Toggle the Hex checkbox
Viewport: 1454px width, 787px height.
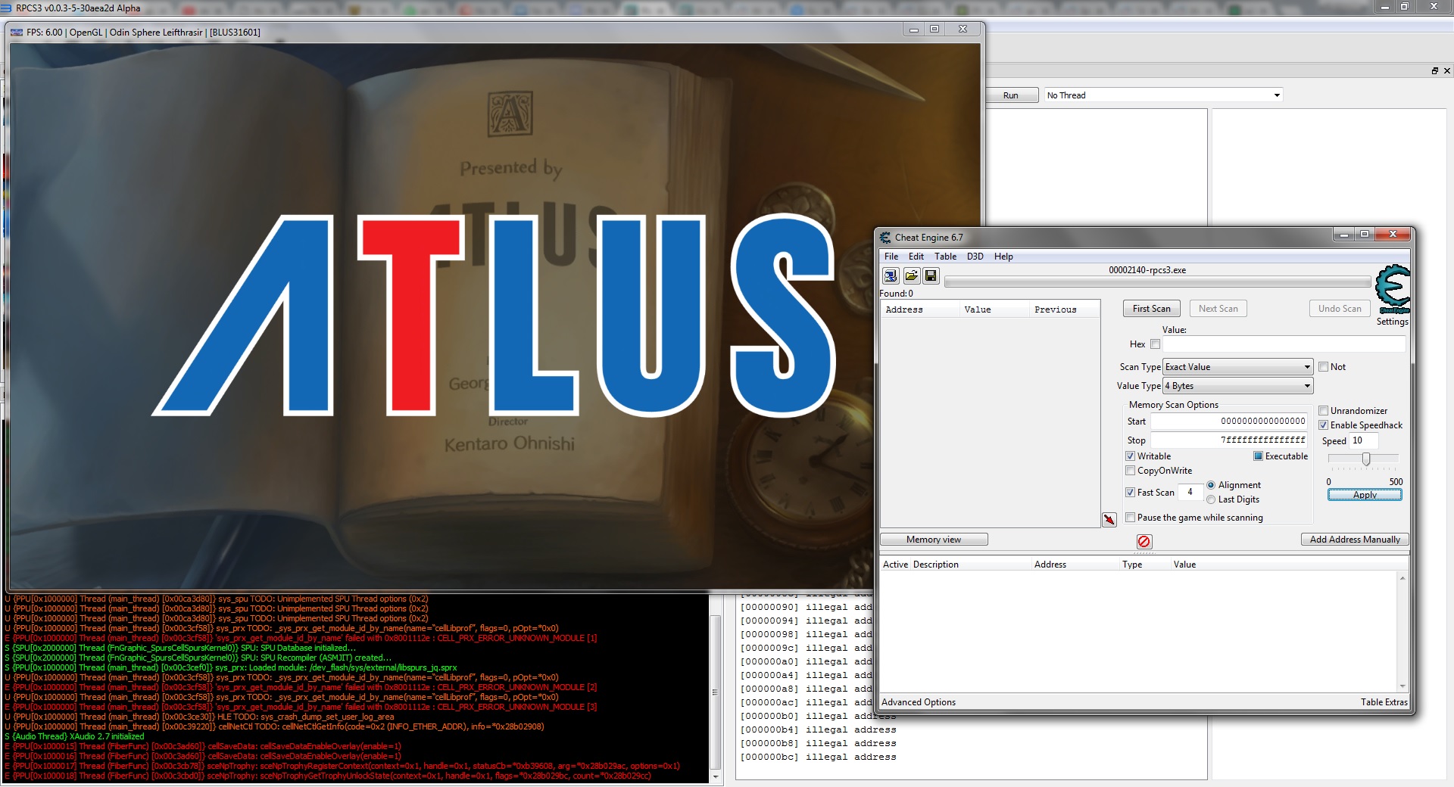point(1155,344)
